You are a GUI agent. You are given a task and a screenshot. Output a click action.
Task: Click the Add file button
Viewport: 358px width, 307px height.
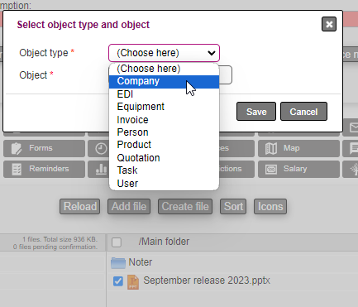[129, 207]
